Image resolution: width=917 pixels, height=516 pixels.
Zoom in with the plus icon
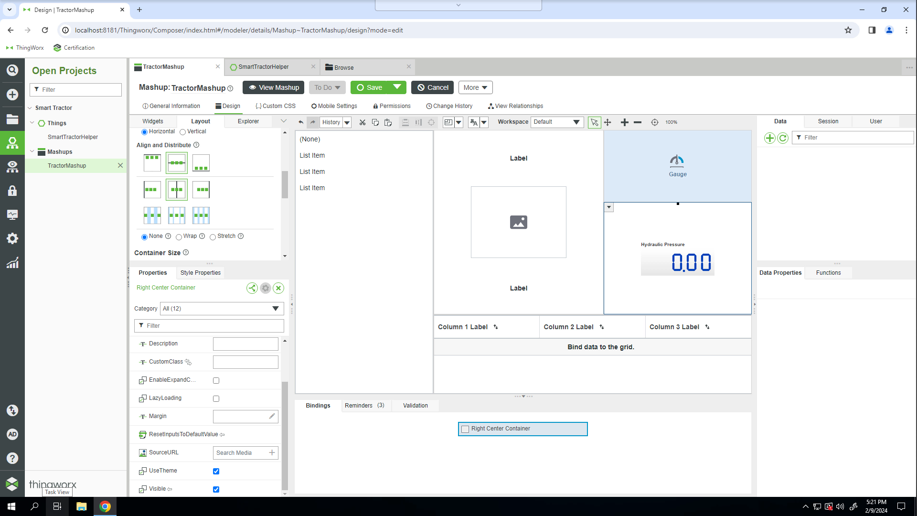[x=624, y=122]
